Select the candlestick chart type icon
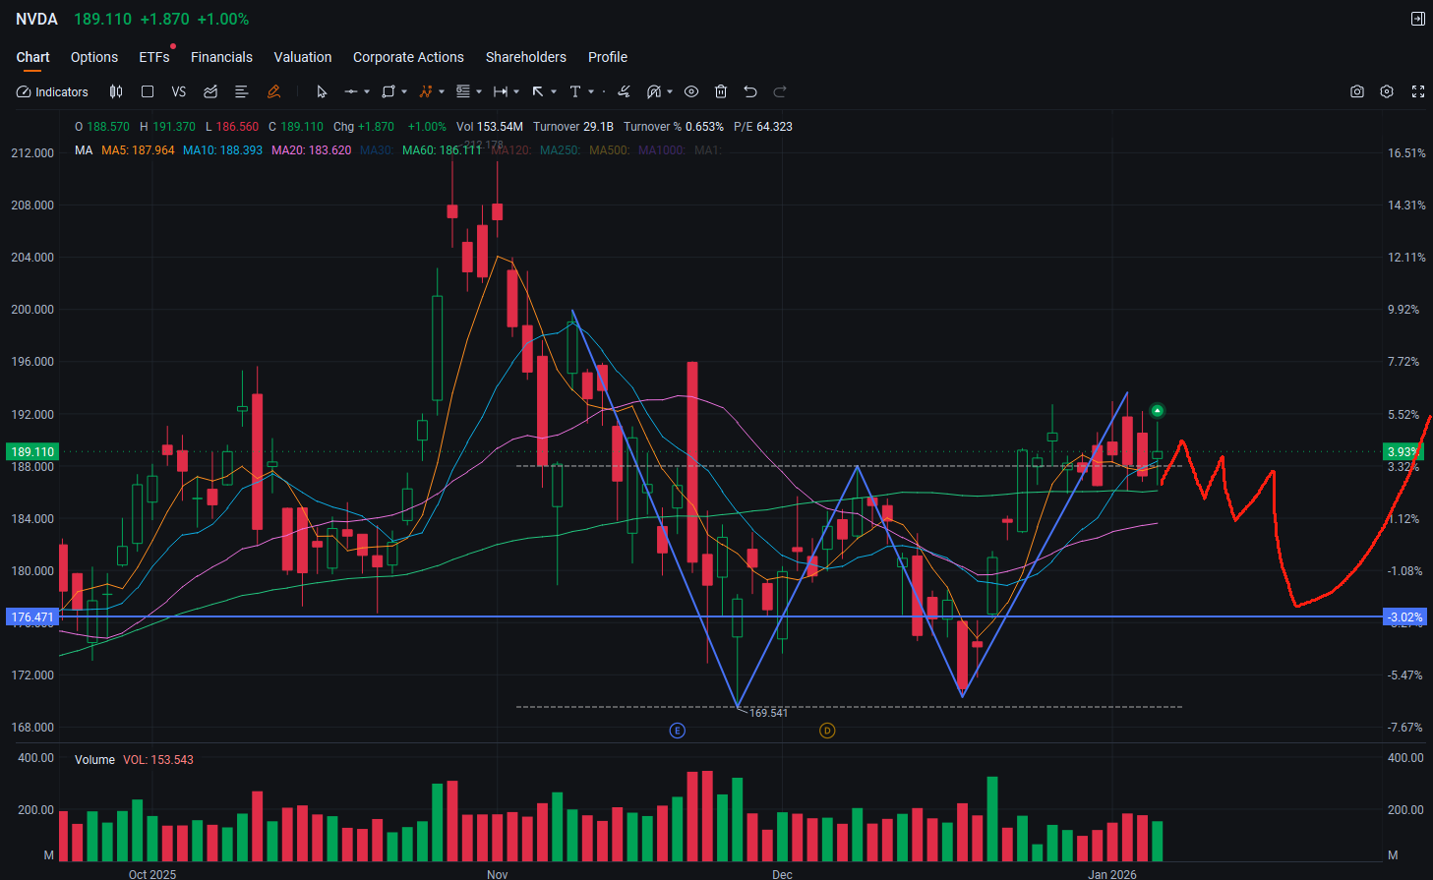The image size is (1433, 880). point(116,91)
